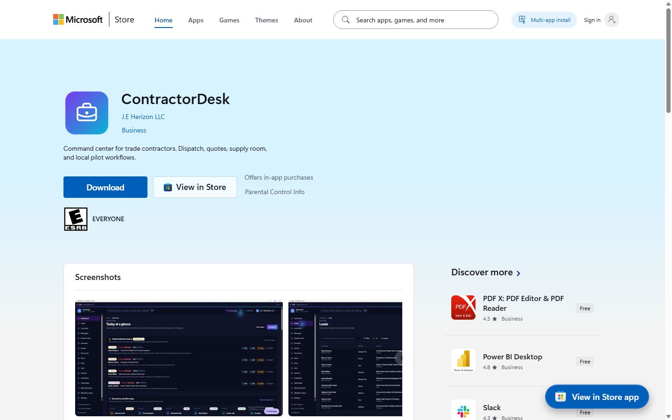This screenshot has width=672, height=420.
Task: Click the floating View in Store app button
Action: click(597, 397)
